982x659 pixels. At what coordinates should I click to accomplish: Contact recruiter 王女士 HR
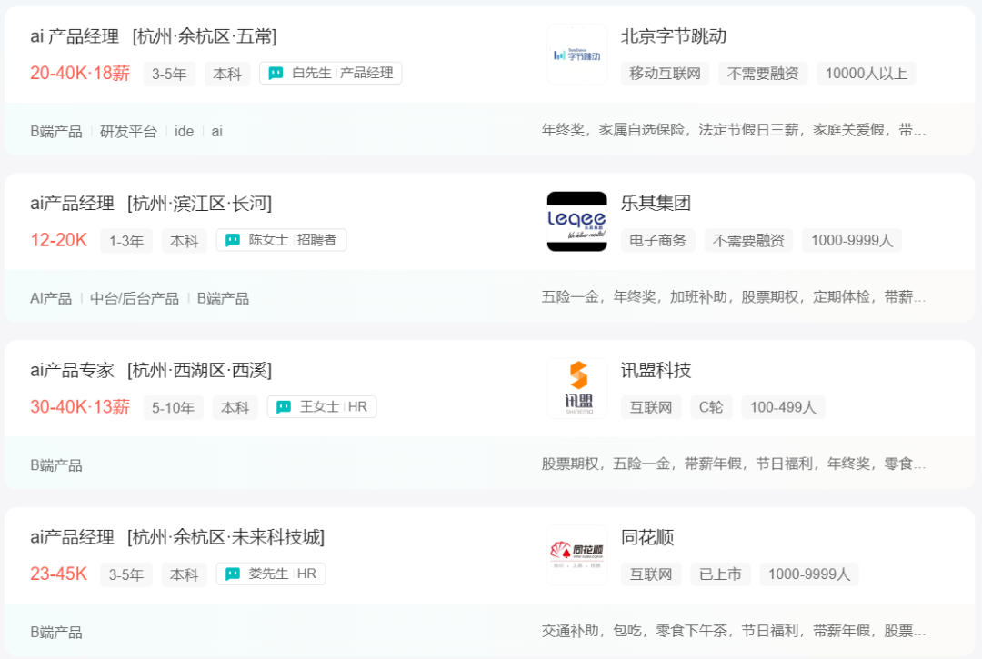pyautogui.click(x=322, y=407)
